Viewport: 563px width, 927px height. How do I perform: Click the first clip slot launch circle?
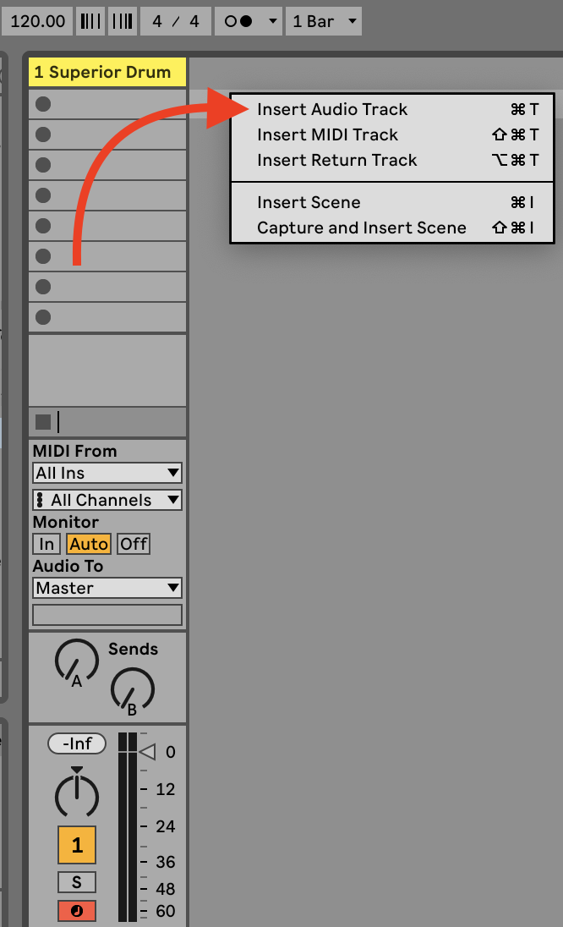(x=43, y=104)
